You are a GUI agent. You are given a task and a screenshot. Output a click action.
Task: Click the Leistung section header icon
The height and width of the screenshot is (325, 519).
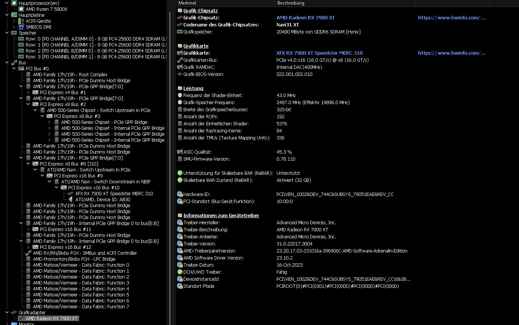180,89
